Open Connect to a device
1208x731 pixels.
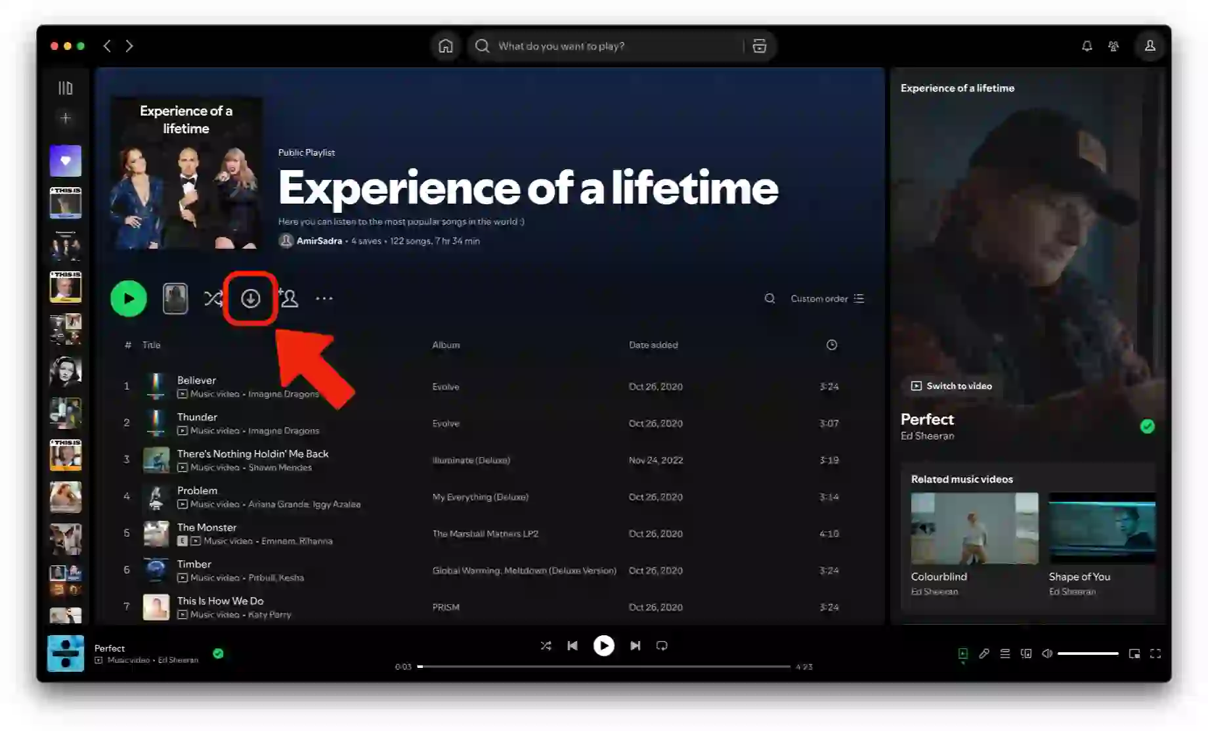point(1026,653)
